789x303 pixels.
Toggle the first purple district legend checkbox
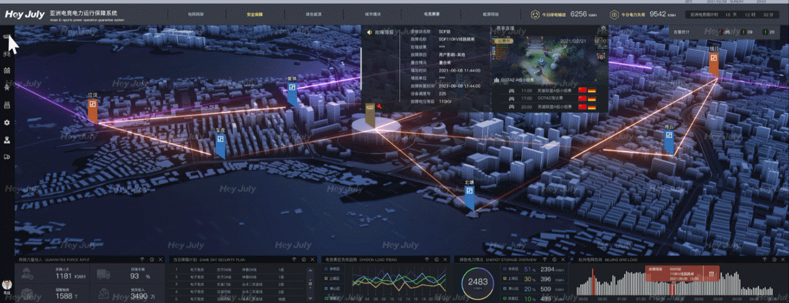coord(326,270)
